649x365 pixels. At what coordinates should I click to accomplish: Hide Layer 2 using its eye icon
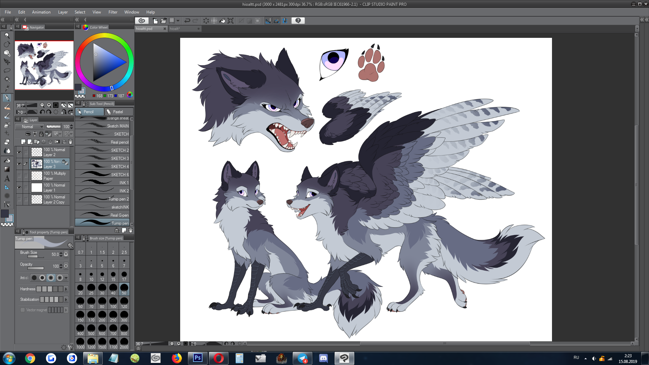(19, 152)
